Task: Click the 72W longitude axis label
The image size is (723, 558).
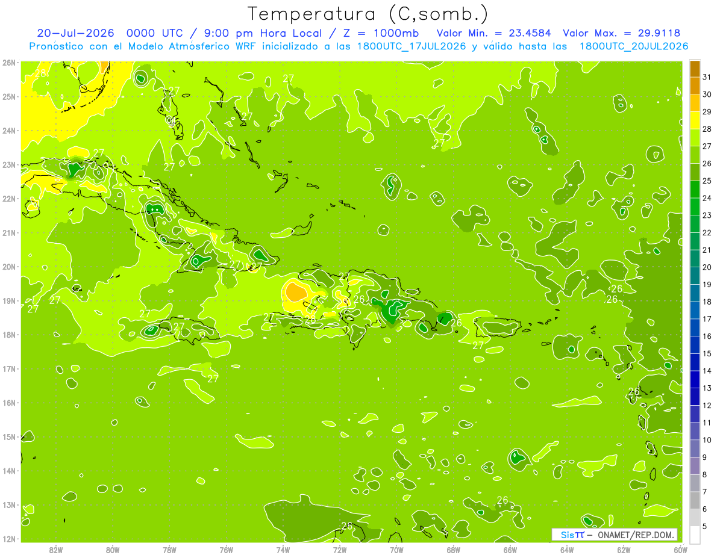Action: (x=340, y=550)
